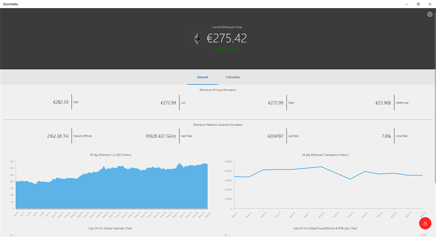Click the €25.96B Market Cap value
The width and height of the screenshot is (436, 237).
pos(383,103)
